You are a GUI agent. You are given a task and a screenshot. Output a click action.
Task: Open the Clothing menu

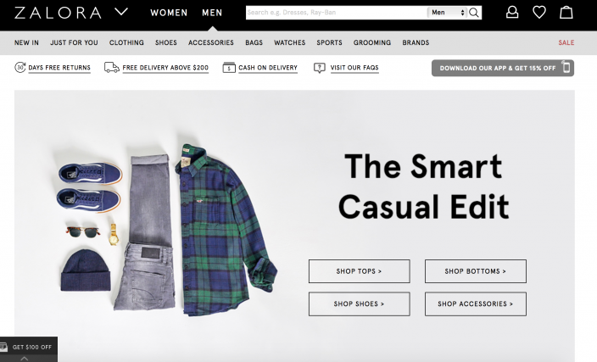pos(126,42)
